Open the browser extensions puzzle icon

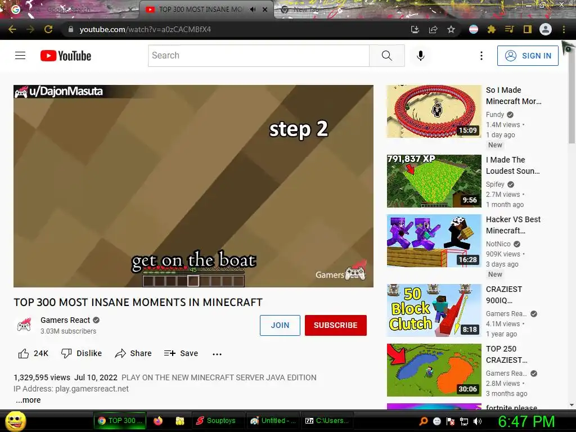coord(492,29)
